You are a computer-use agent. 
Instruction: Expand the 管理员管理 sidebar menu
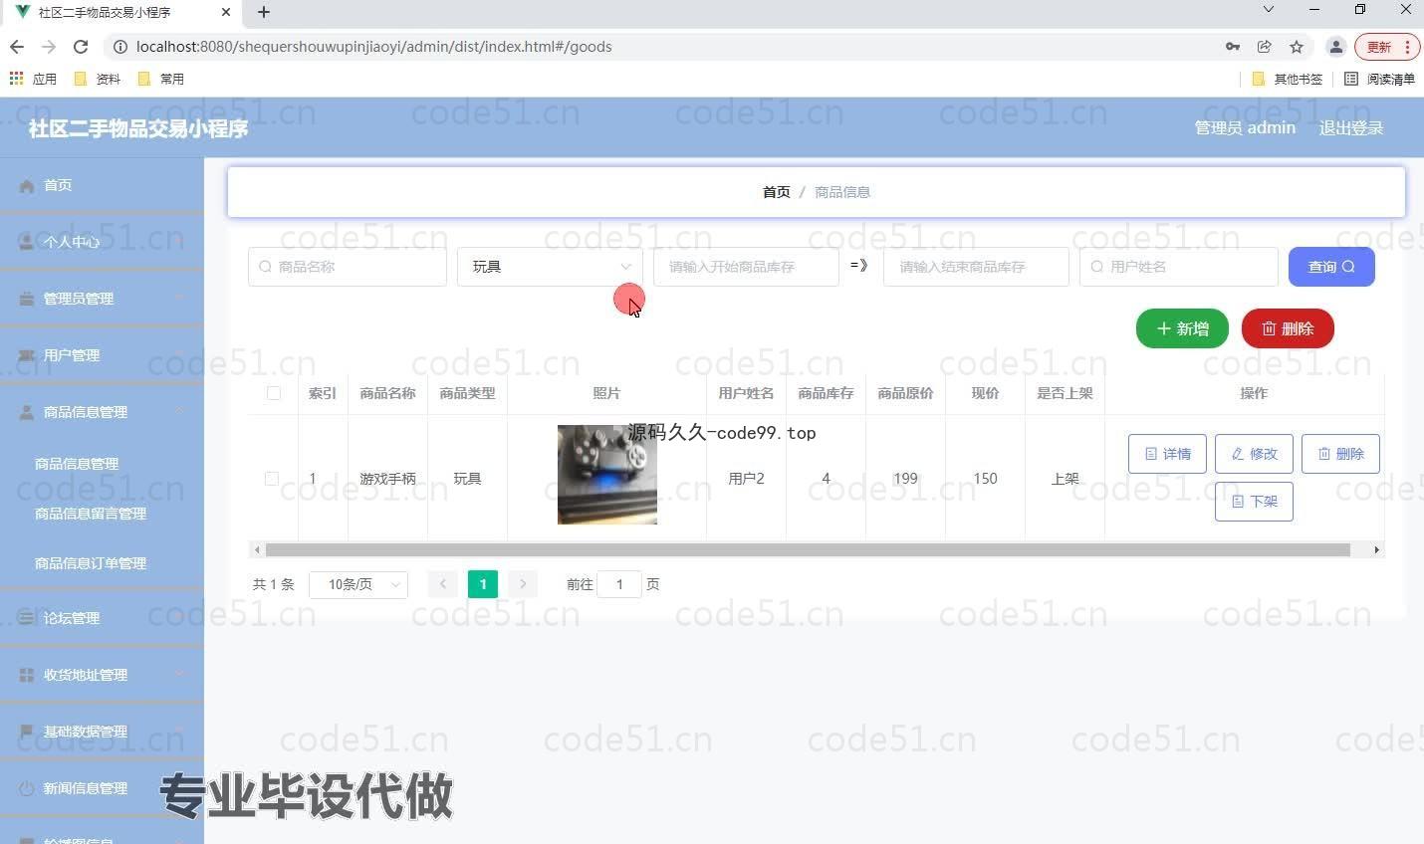[x=102, y=299]
